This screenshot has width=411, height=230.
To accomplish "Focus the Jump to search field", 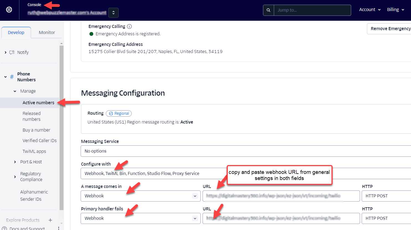I will (x=312, y=10).
